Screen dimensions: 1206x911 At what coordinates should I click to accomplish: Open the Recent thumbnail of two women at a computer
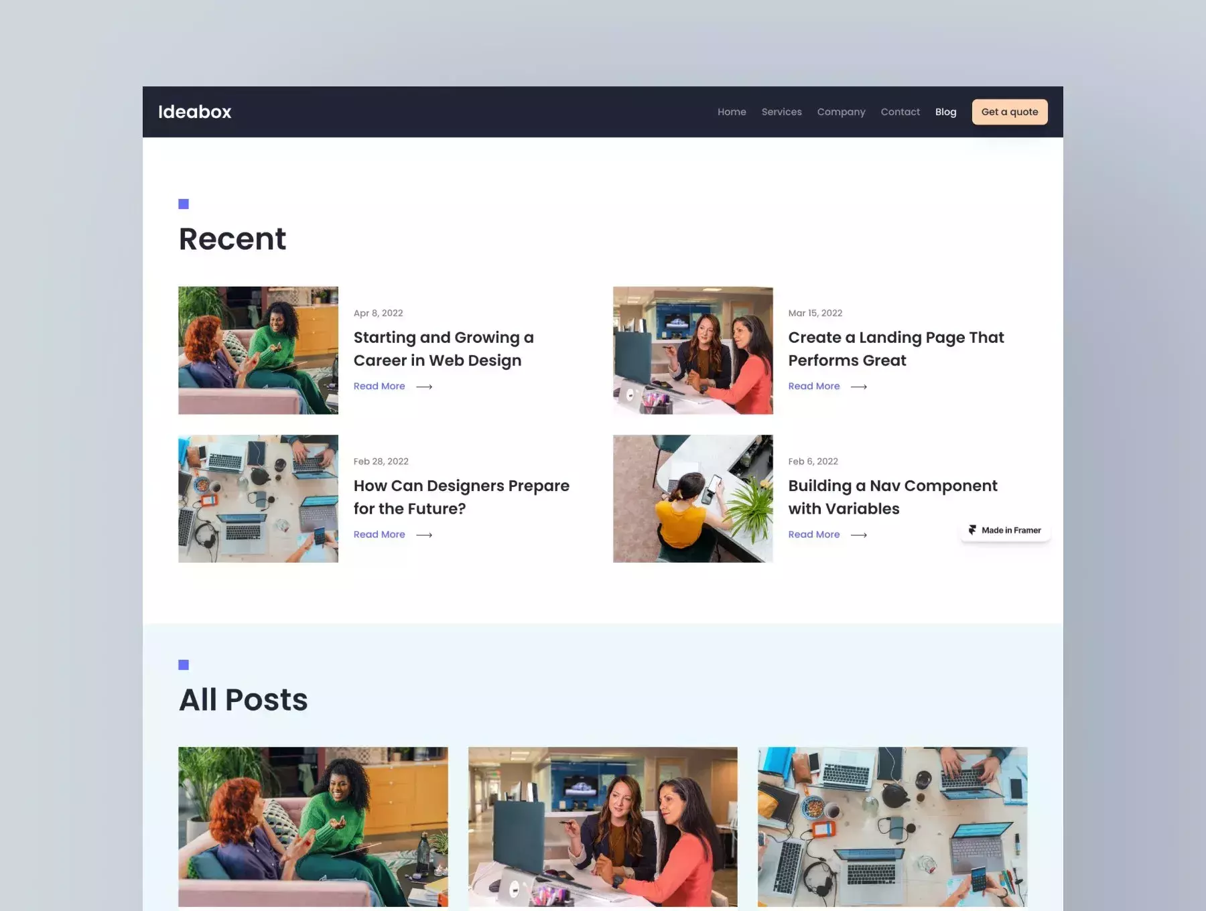(x=693, y=350)
